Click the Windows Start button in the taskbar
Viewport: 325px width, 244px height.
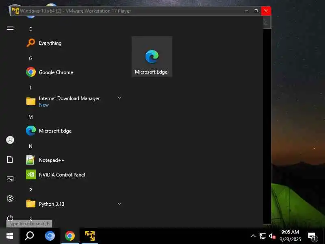coord(10,236)
